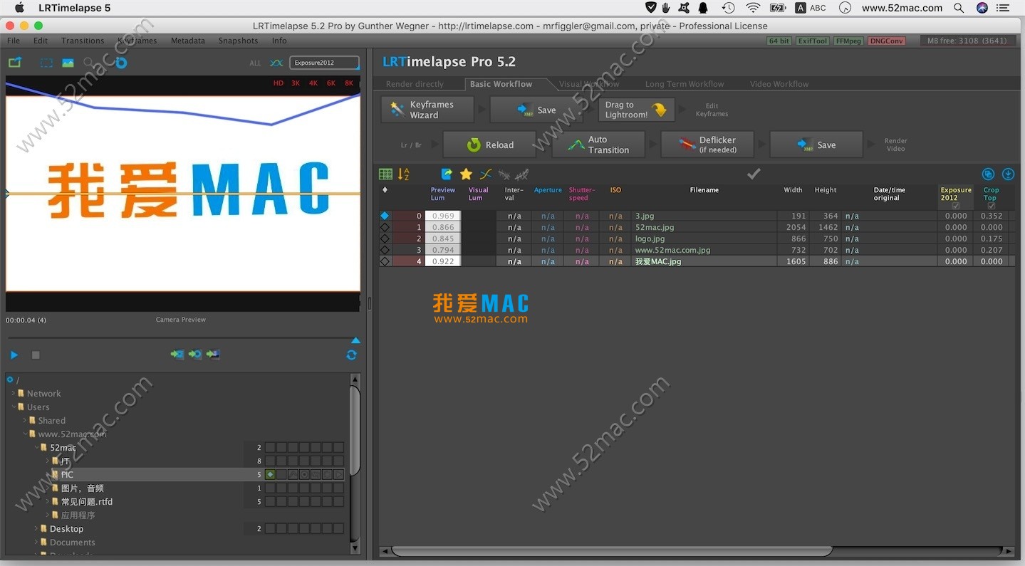Image resolution: width=1025 pixels, height=566 pixels.
Task: Expand the Documents folder
Action: [36, 542]
